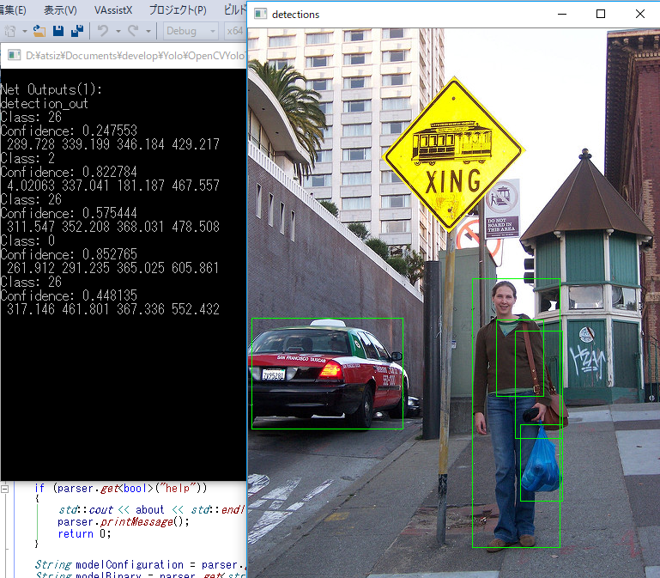Click the detections window icon

coord(260,14)
